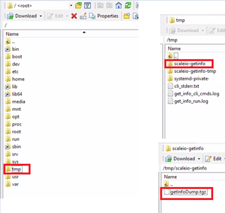Open the 'tmp' directory dropdown in tmp panel
This screenshot has width=225, height=213.
point(196,20)
